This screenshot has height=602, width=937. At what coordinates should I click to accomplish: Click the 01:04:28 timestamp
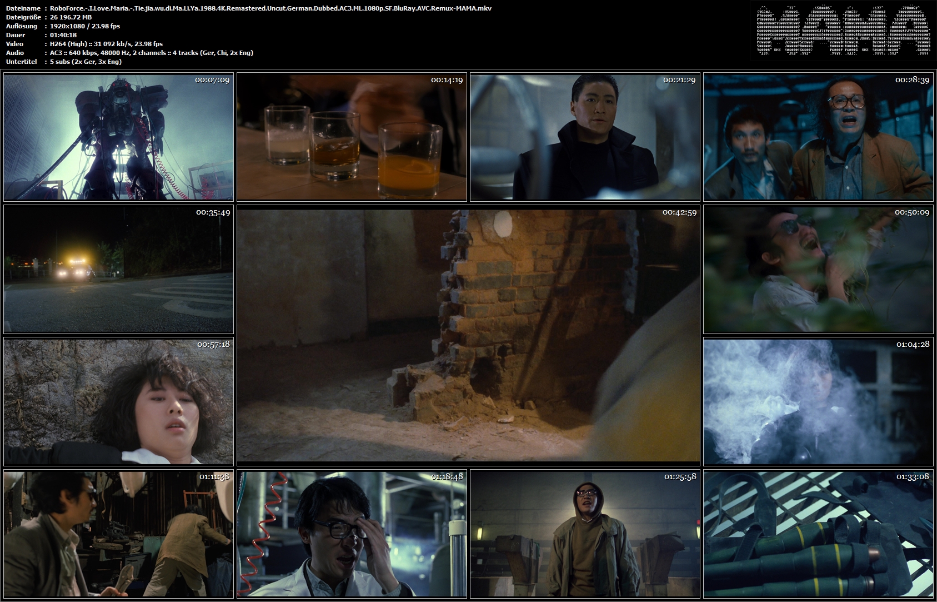click(913, 345)
